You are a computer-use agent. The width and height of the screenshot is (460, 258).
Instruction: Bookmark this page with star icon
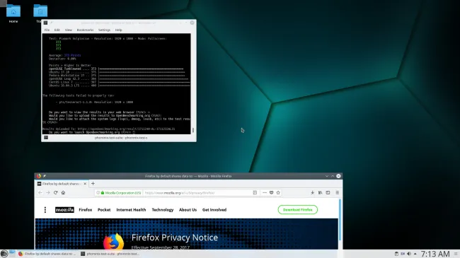tap(278, 193)
